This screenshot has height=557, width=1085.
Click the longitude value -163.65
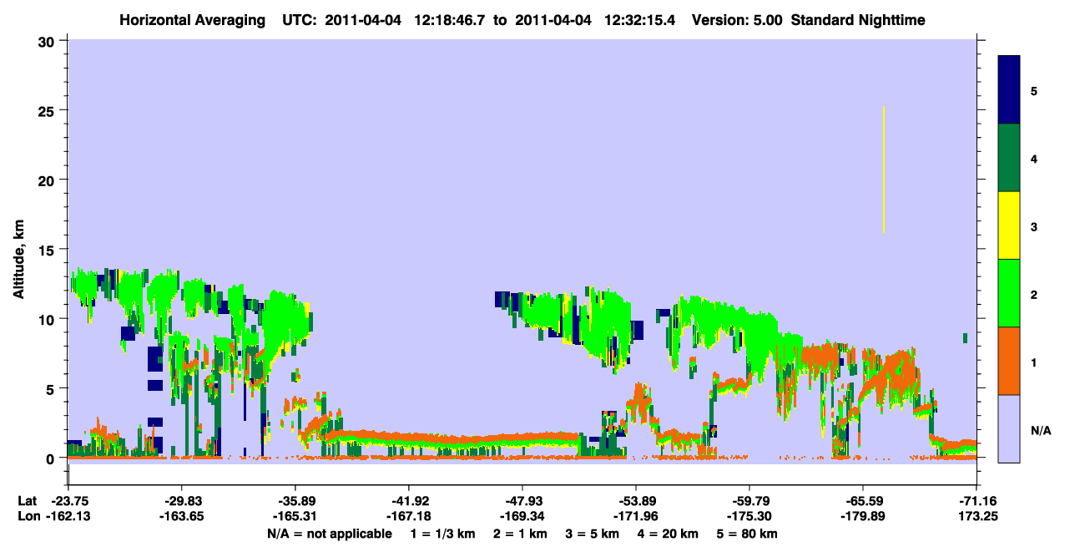[182, 517]
